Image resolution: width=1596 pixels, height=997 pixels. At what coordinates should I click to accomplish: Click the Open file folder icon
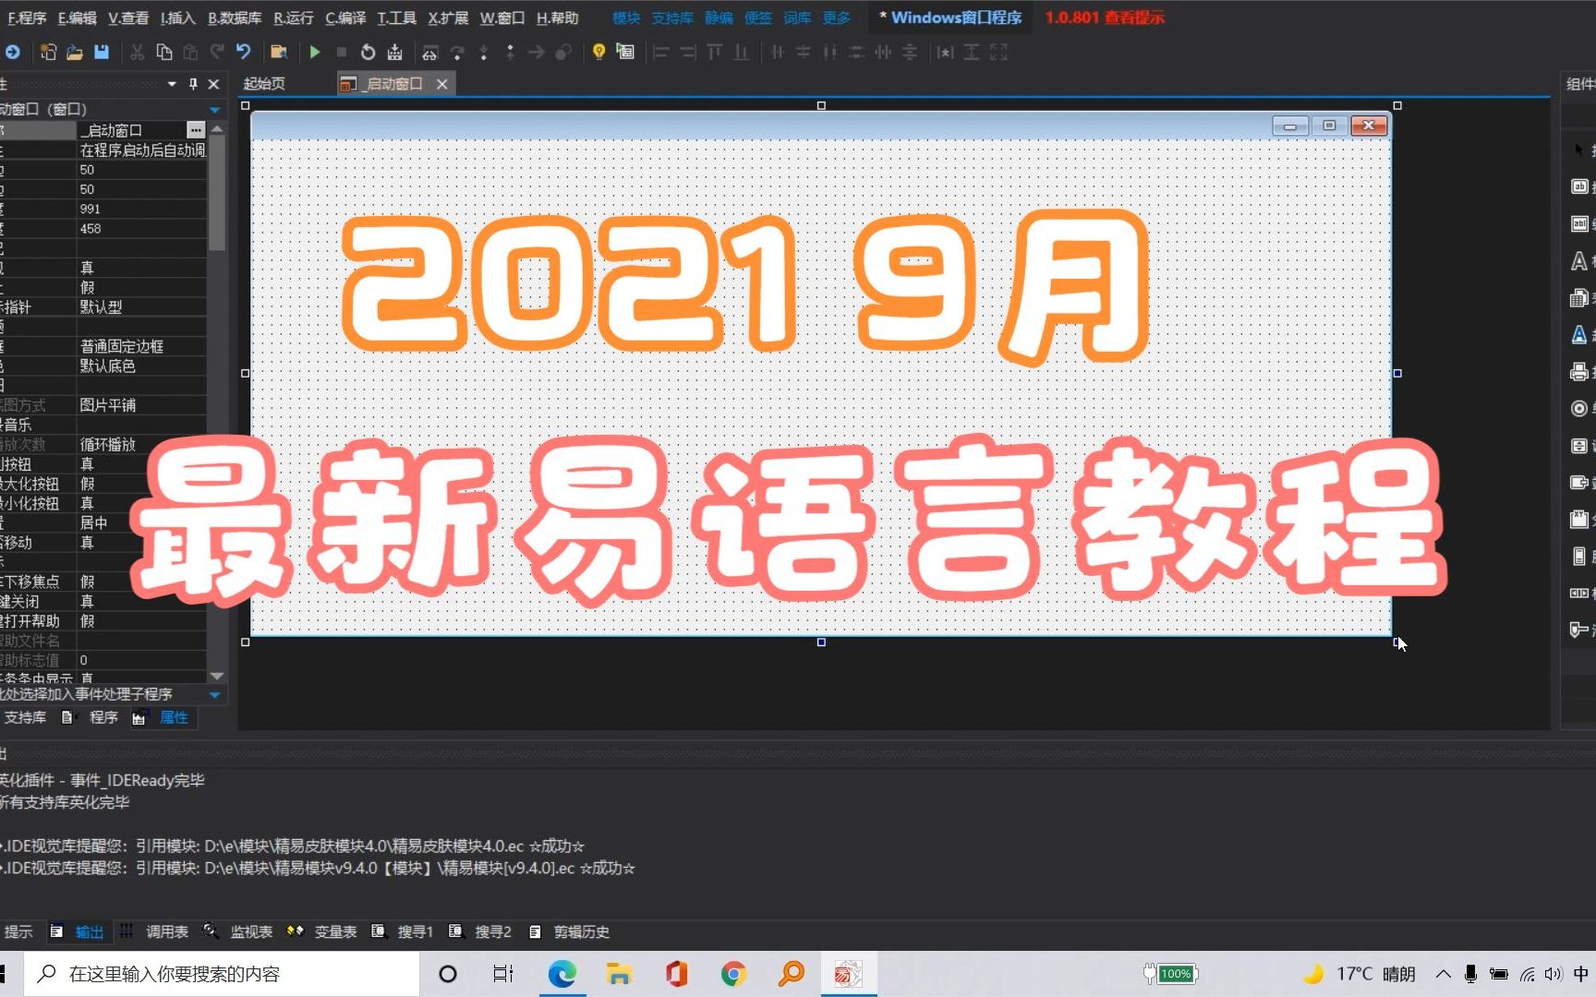[x=75, y=53]
